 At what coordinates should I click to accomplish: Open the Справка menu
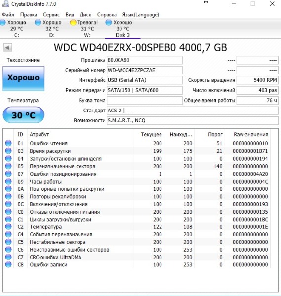[107, 14]
